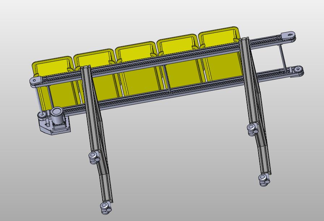Select the top-right end pulley housing
Screen dimensions: 324x221
tap(288, 37)
